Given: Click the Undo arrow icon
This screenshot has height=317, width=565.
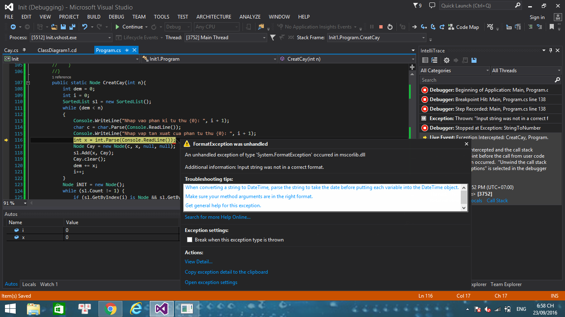Looking at the screenshot, I should click(85, 27).
